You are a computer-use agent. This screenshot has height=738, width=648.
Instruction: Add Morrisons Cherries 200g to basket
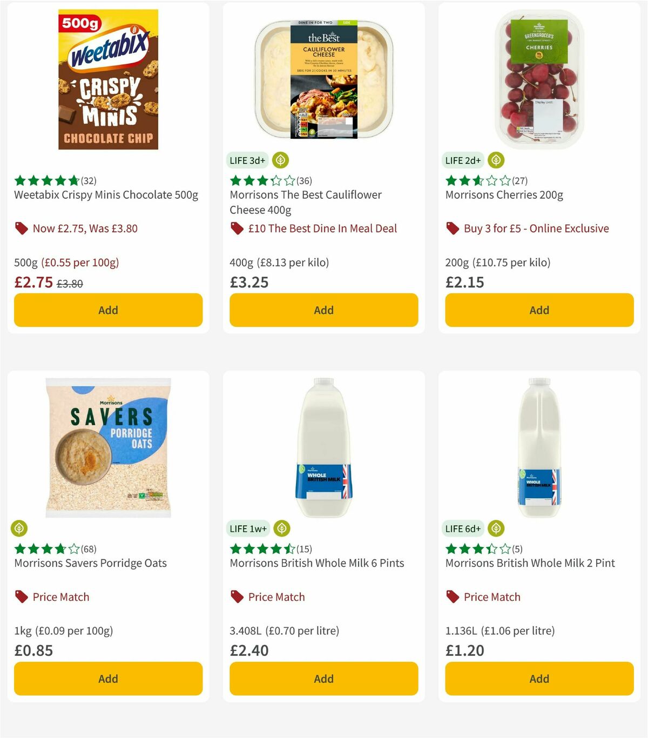[x=539, y=310]
